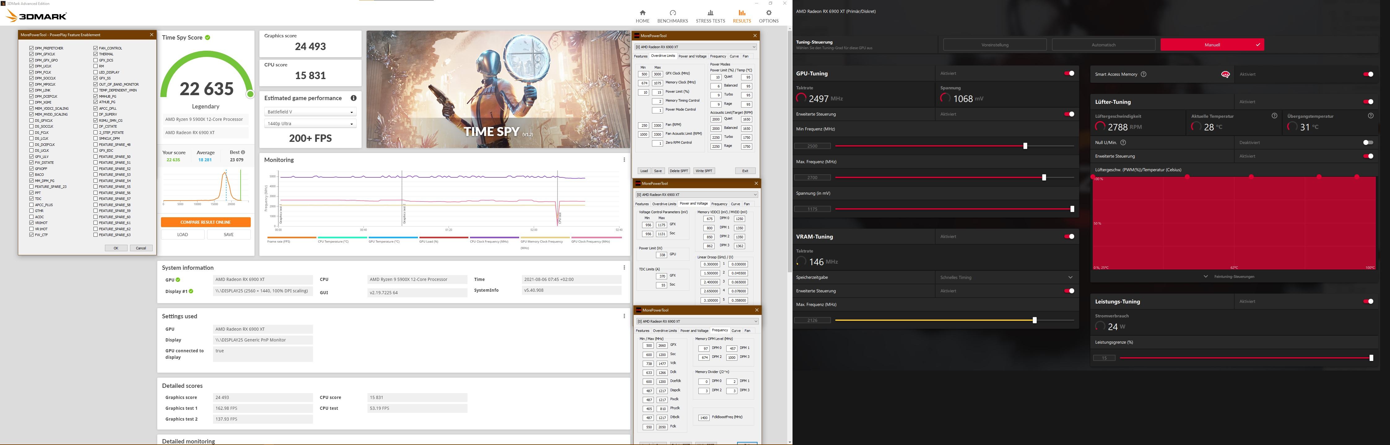Click the Max. Frequenz GPU slider handle
The image size is (1390, 445).
pos(1044,177)
